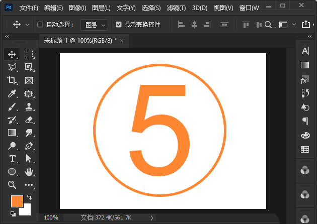Select the Horizontal Type tool
Screen dimensions: 317x224
click(x=12, y=159)
